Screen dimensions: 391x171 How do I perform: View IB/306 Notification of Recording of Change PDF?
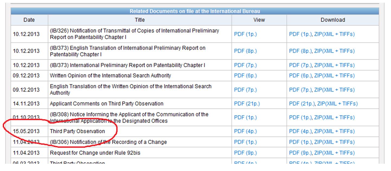(245, 142)
